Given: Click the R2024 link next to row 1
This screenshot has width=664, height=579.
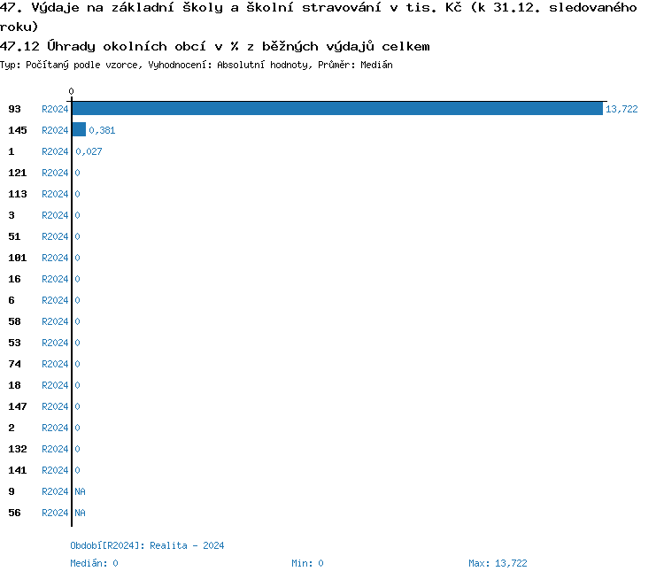Looking at the screenshot, I should 55,151.
